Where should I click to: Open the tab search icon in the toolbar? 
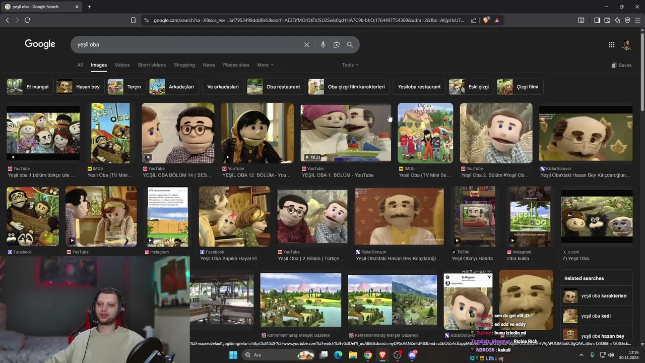(581, 20)
